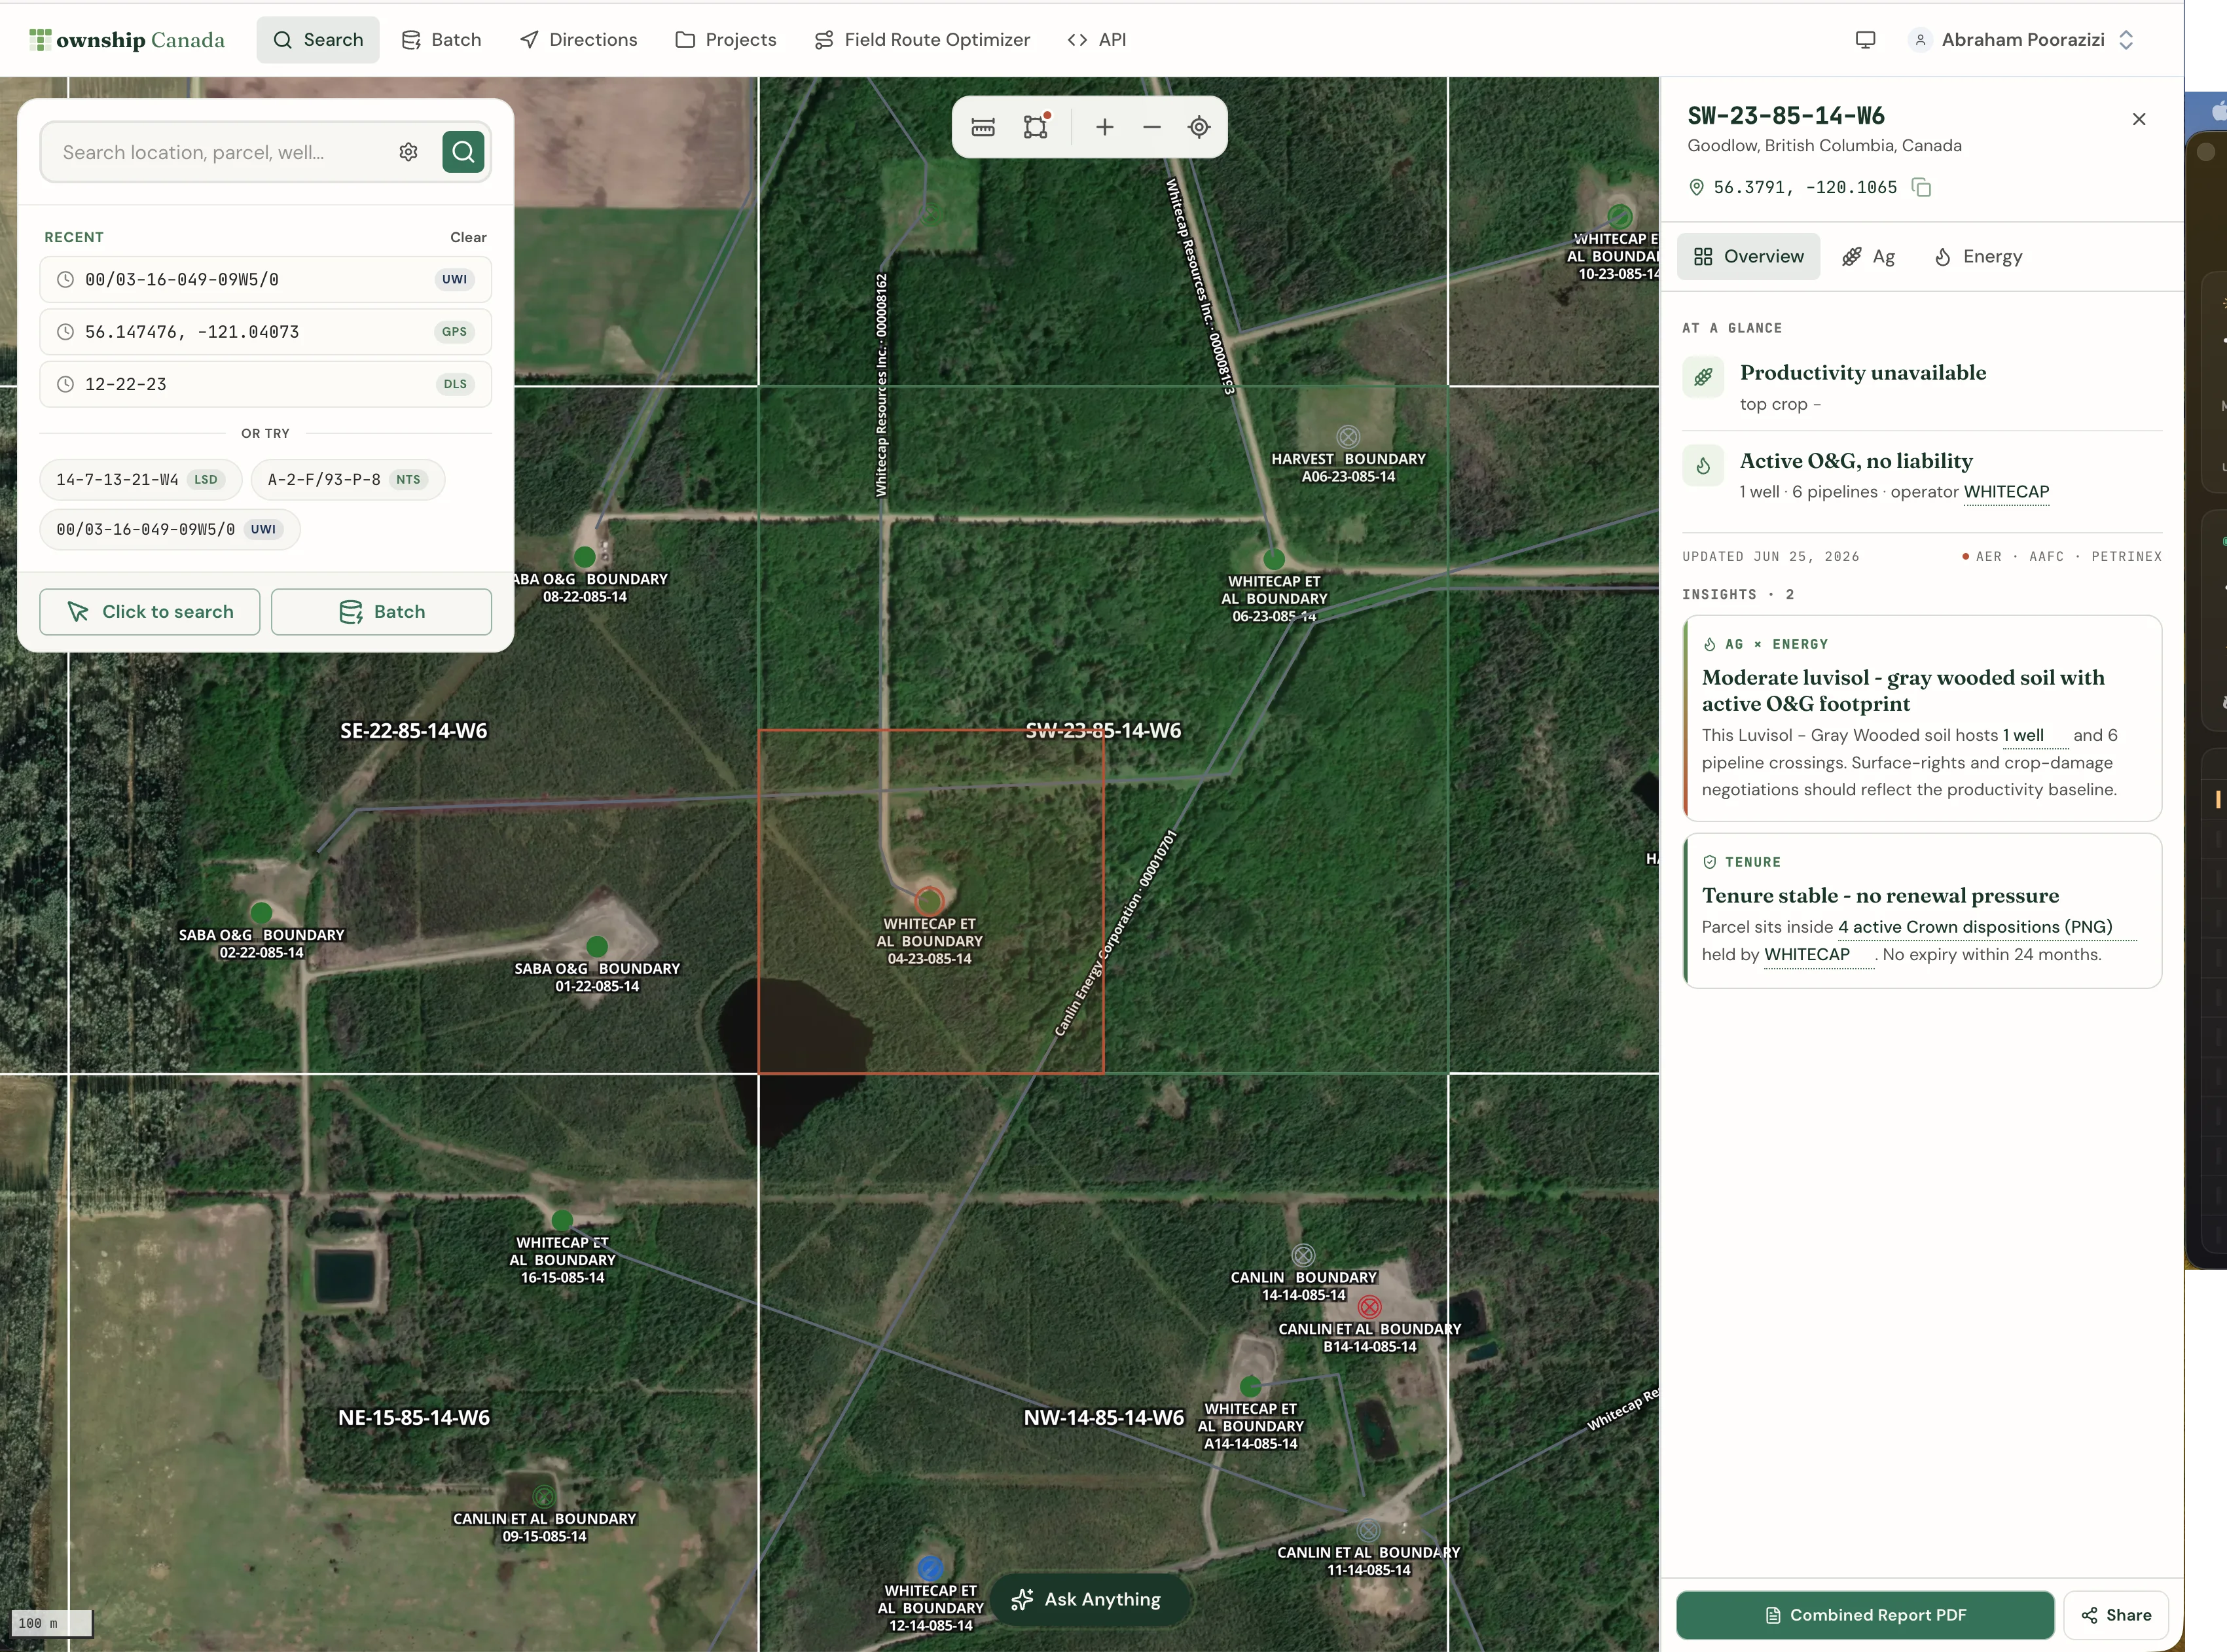Screen dimensions: 2227x1652
Task: Open search settings gear icon
Action: pos(408,152)
